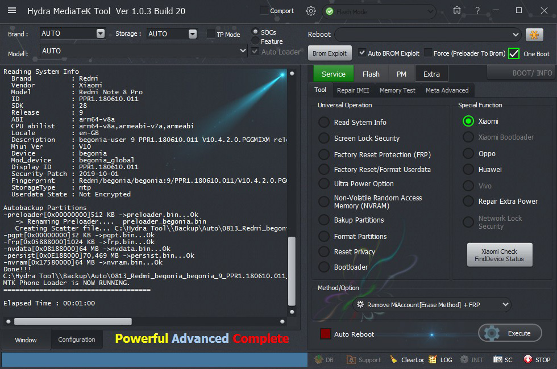
Task: Toggle Auto BROM Exploit checkbox
Action: (x=361, y=53)
